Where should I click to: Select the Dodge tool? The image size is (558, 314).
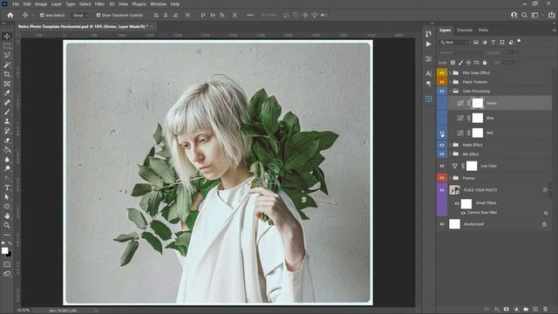[x=7, y=168]
